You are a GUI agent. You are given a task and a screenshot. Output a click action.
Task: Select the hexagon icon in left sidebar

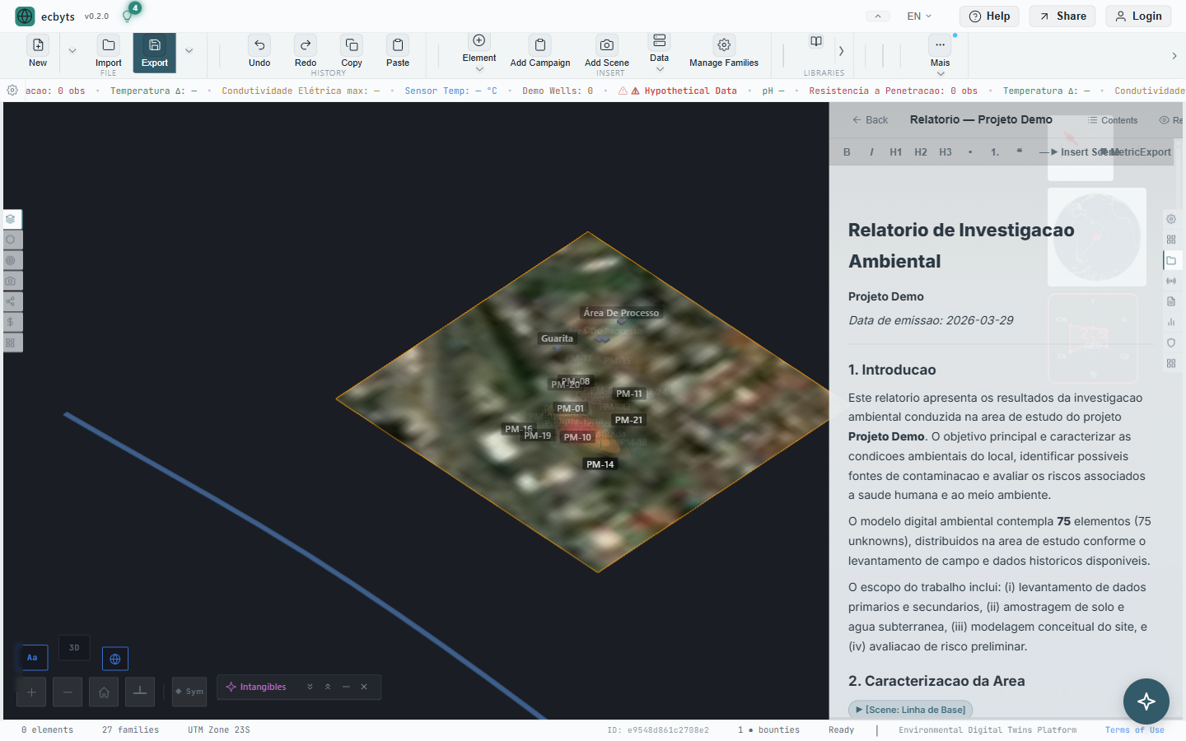tap(11, 240)
